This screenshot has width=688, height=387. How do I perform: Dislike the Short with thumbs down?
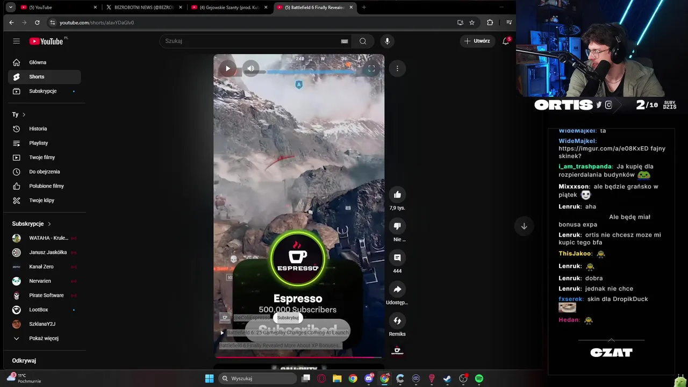pyautogui.click(x=397, y=226)
